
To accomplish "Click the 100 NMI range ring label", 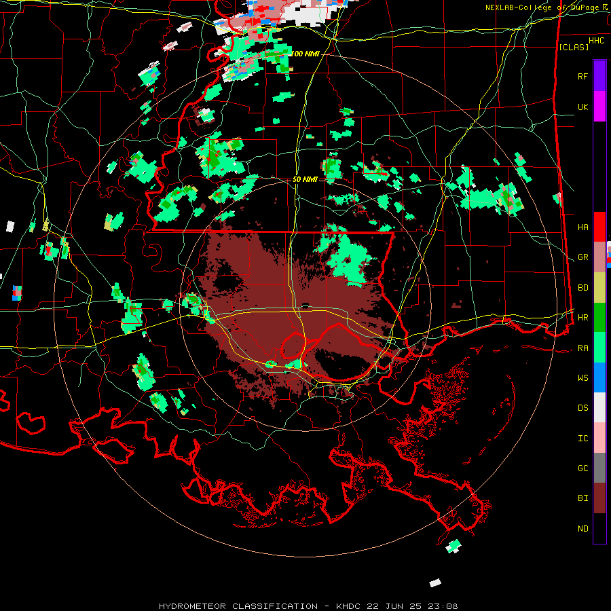I will [x=305, y=54].
